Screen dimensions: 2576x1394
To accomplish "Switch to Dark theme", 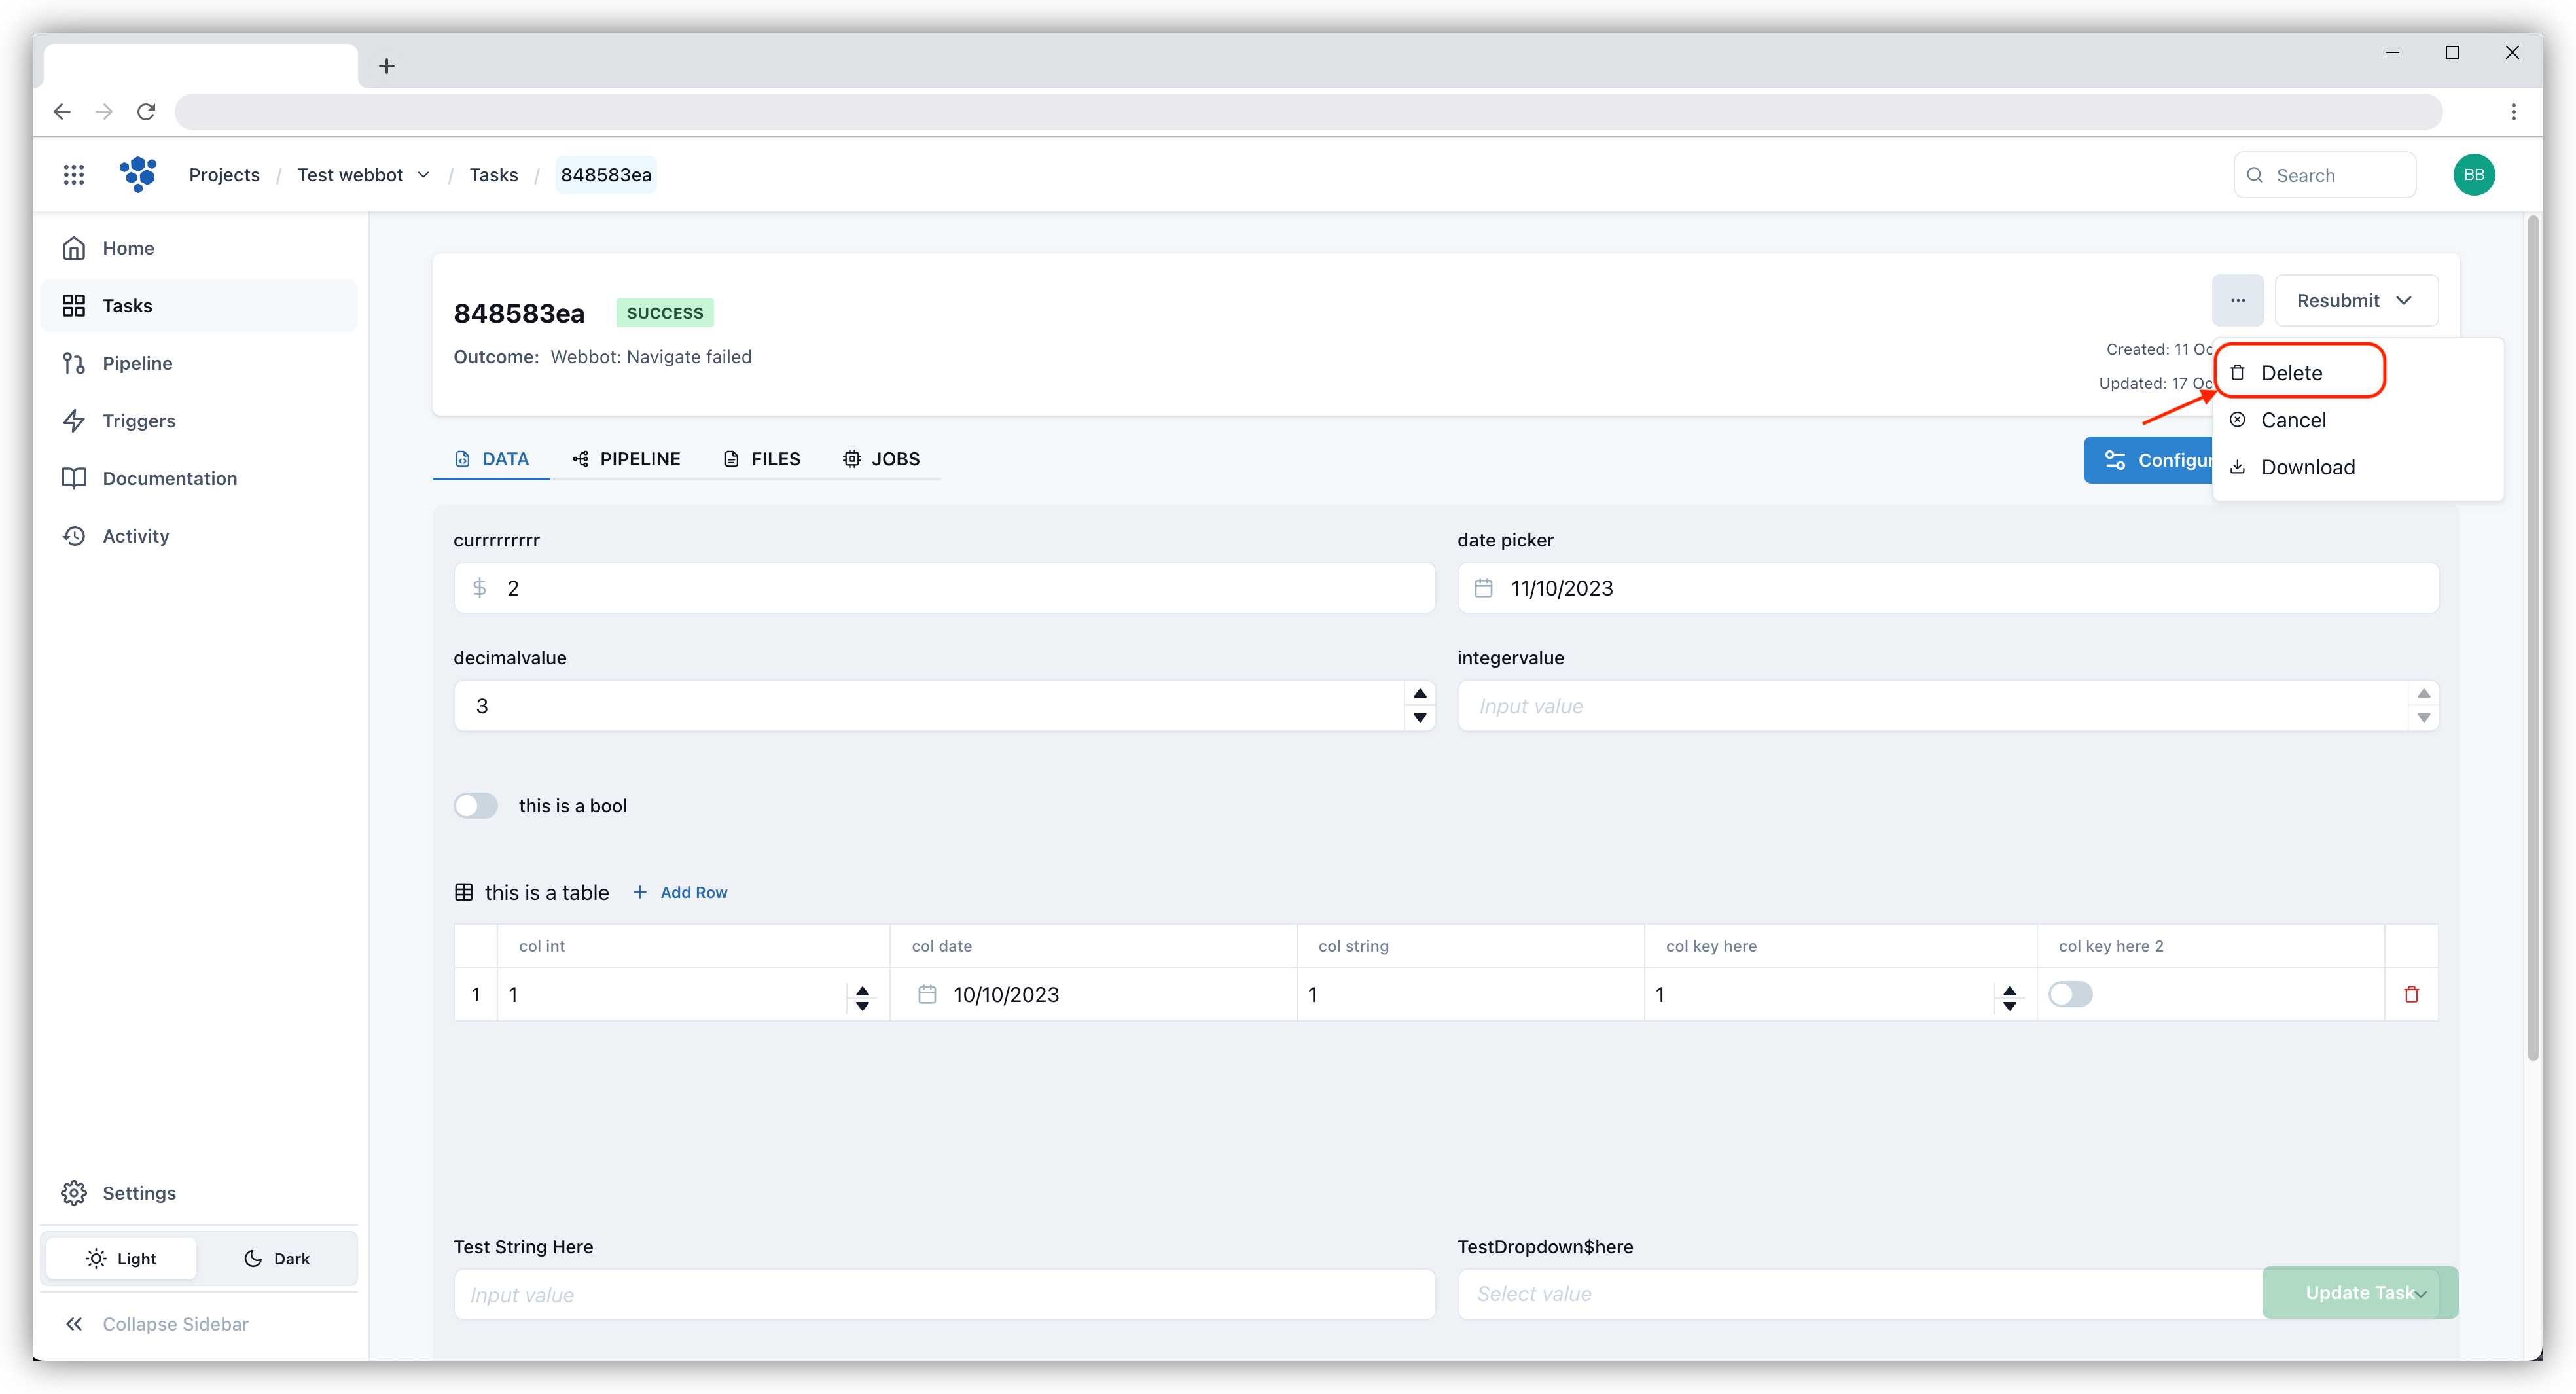I will pos(277,1258).
